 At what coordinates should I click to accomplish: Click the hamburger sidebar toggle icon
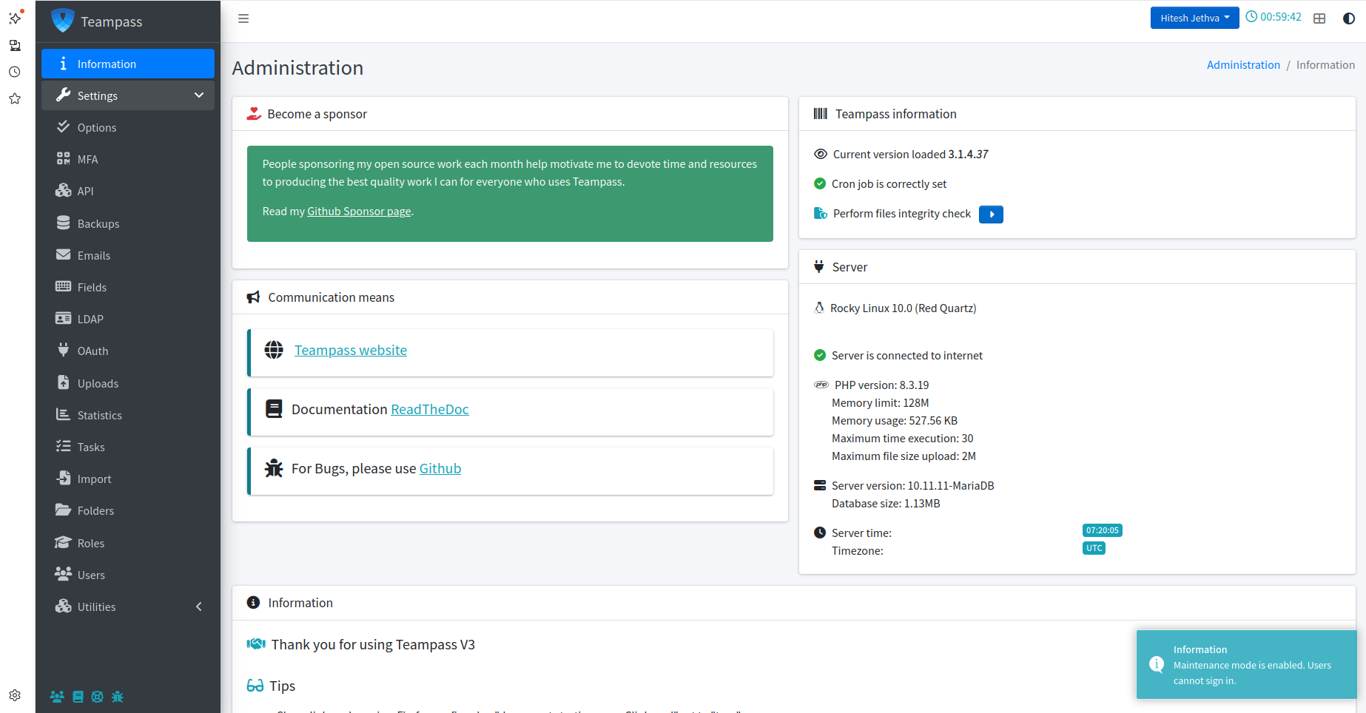[x=243, y=18]
